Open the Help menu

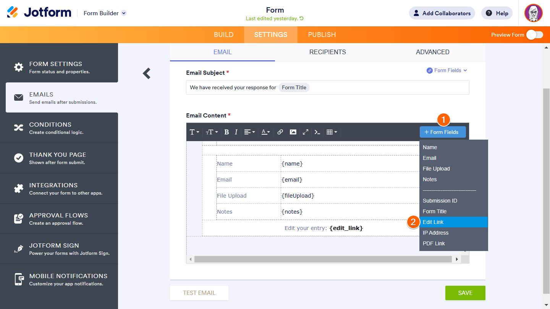coord(497,13)
